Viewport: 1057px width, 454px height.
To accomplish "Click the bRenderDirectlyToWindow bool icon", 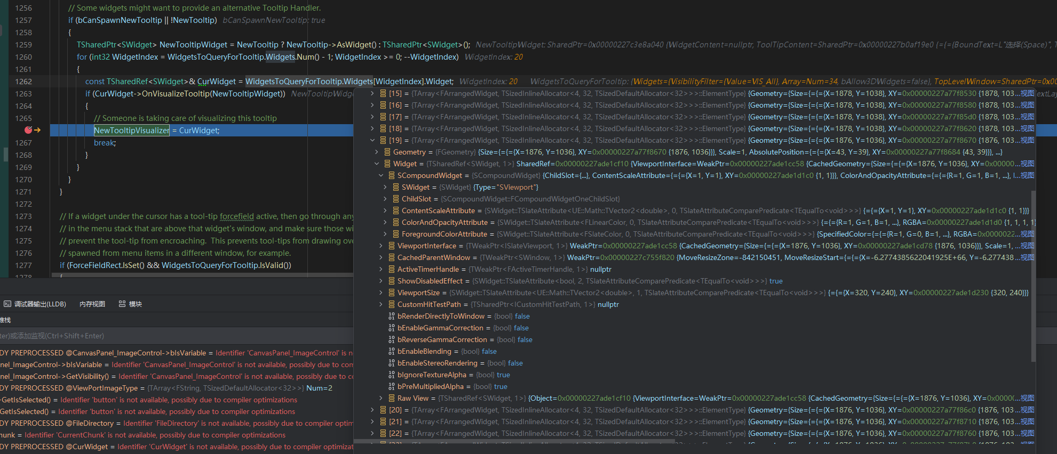I will tap(392, 316).
